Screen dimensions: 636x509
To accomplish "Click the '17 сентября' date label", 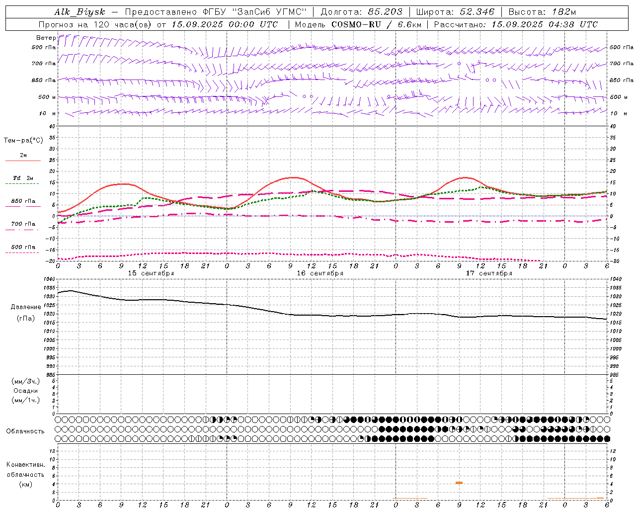I will [x=489, y=273].
